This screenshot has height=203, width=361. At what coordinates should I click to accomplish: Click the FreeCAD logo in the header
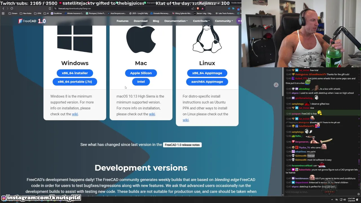(x=32, y=21)
